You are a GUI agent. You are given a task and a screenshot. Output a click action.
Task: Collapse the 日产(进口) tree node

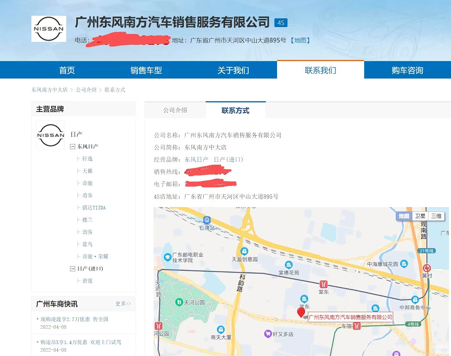73,269
